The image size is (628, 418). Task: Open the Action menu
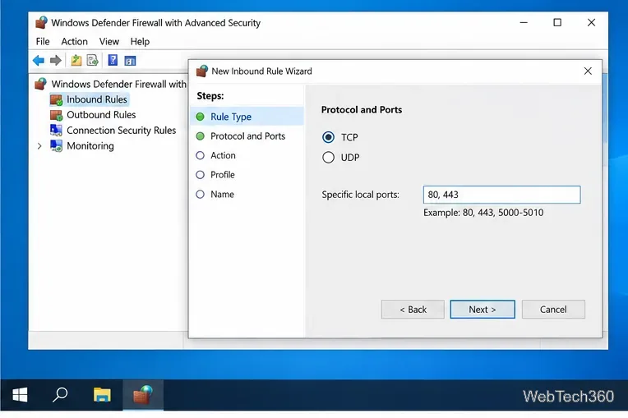point(74,42)
